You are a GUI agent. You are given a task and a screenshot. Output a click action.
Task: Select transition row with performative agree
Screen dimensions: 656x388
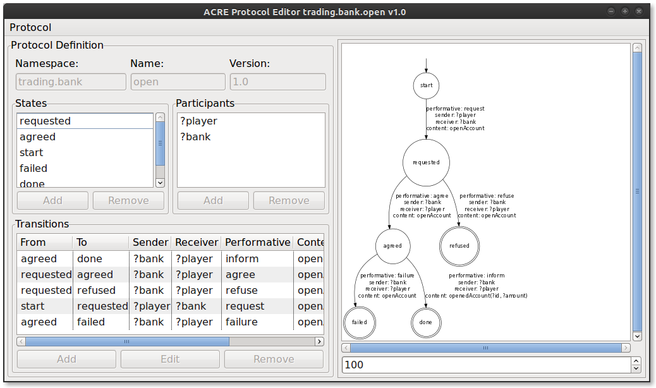(x=170, y=275)
